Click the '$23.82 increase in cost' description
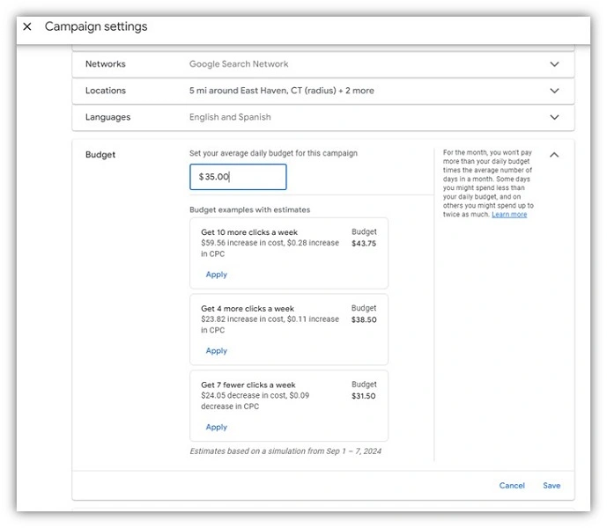 point(270,325)
